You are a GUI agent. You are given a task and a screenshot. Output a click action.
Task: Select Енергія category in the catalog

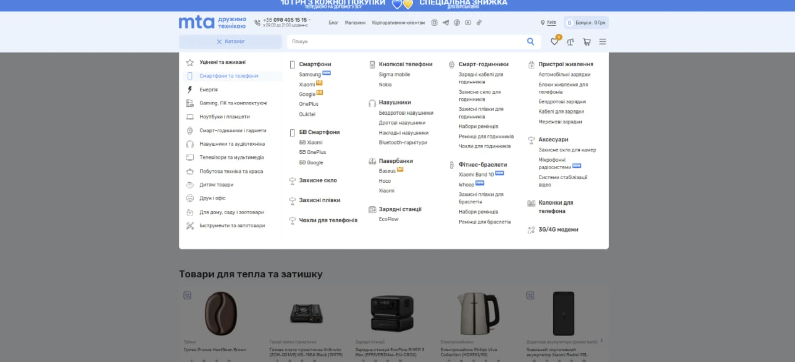[x=208, y=90]
